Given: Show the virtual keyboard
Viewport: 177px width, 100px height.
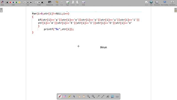Looking at the screenshot, I should [117, 96].
